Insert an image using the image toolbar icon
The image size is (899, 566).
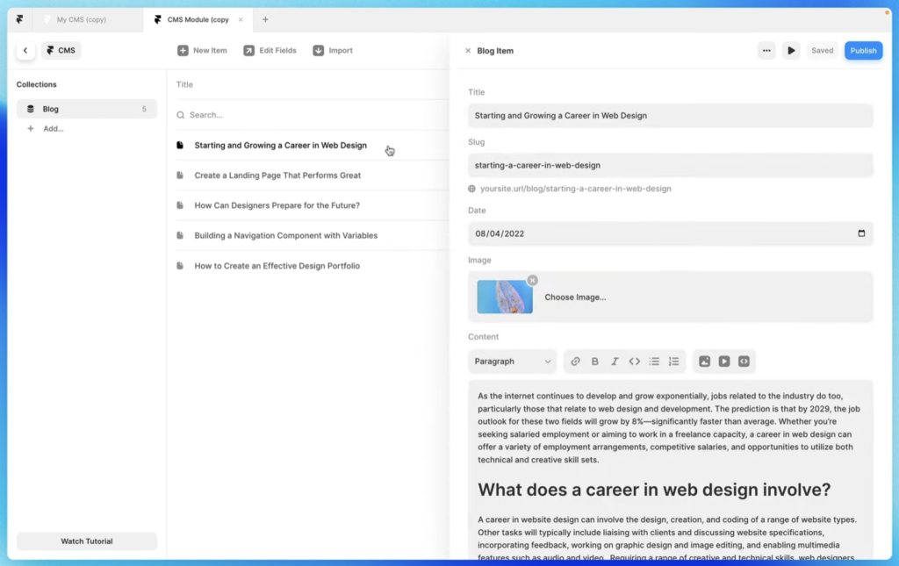click(705, 361)
